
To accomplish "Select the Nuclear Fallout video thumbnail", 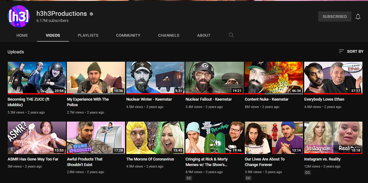I will (x=214, y=78).
